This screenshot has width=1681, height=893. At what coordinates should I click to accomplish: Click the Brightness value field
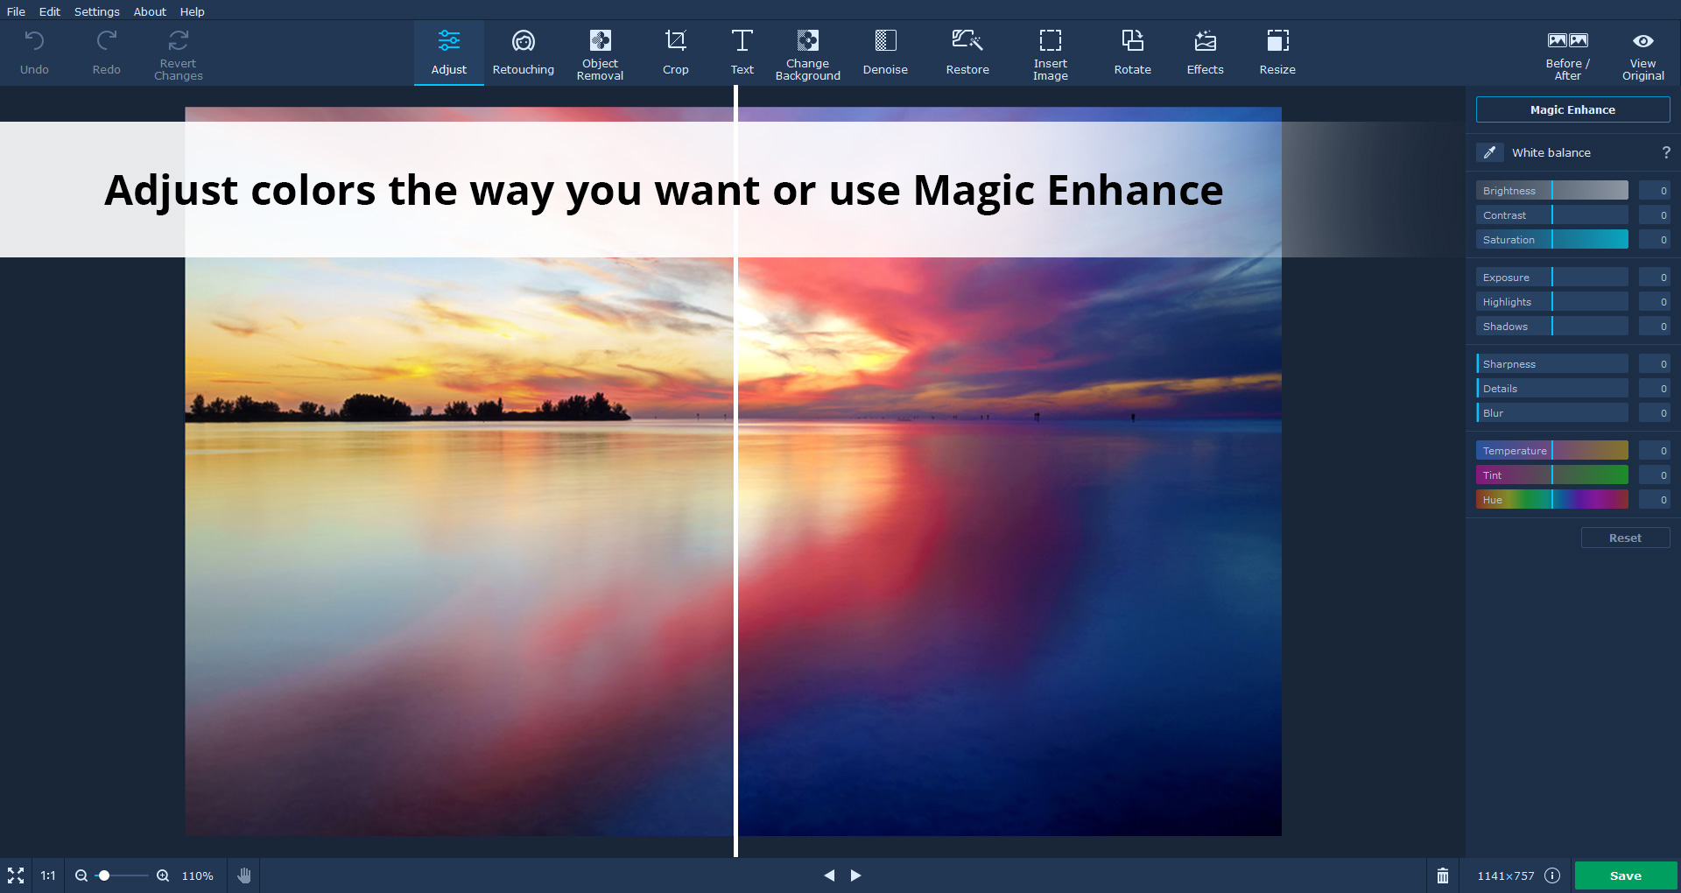pos(1655,191)
